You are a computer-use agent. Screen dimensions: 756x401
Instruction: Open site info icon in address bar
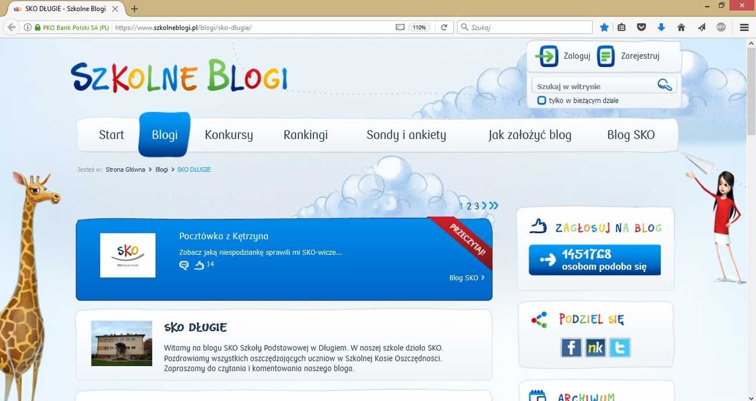coord(27,27)
